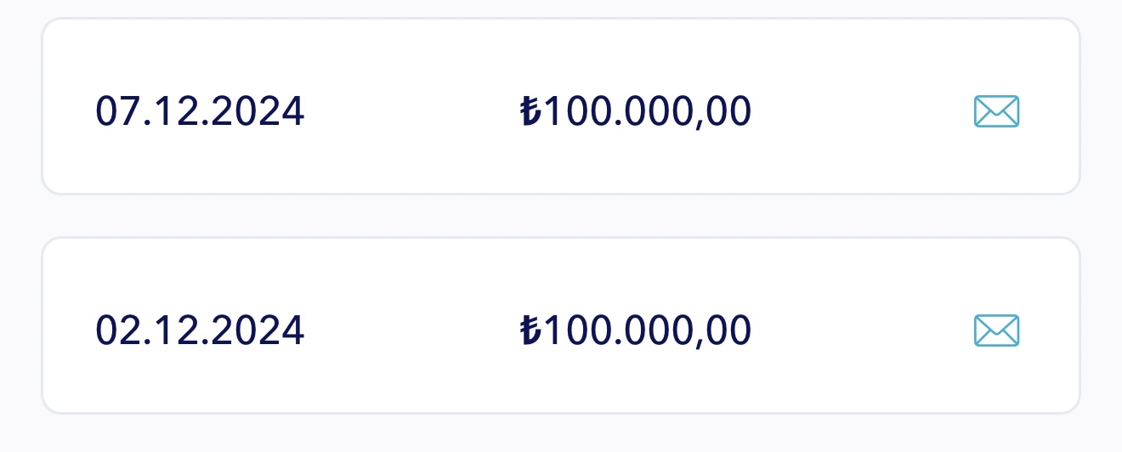Click the ₺100.000,00 amount dated 02.12.2024
The height and width of the screenshot is (452, 1122).
pyautogui.click(x=636, y=331)
